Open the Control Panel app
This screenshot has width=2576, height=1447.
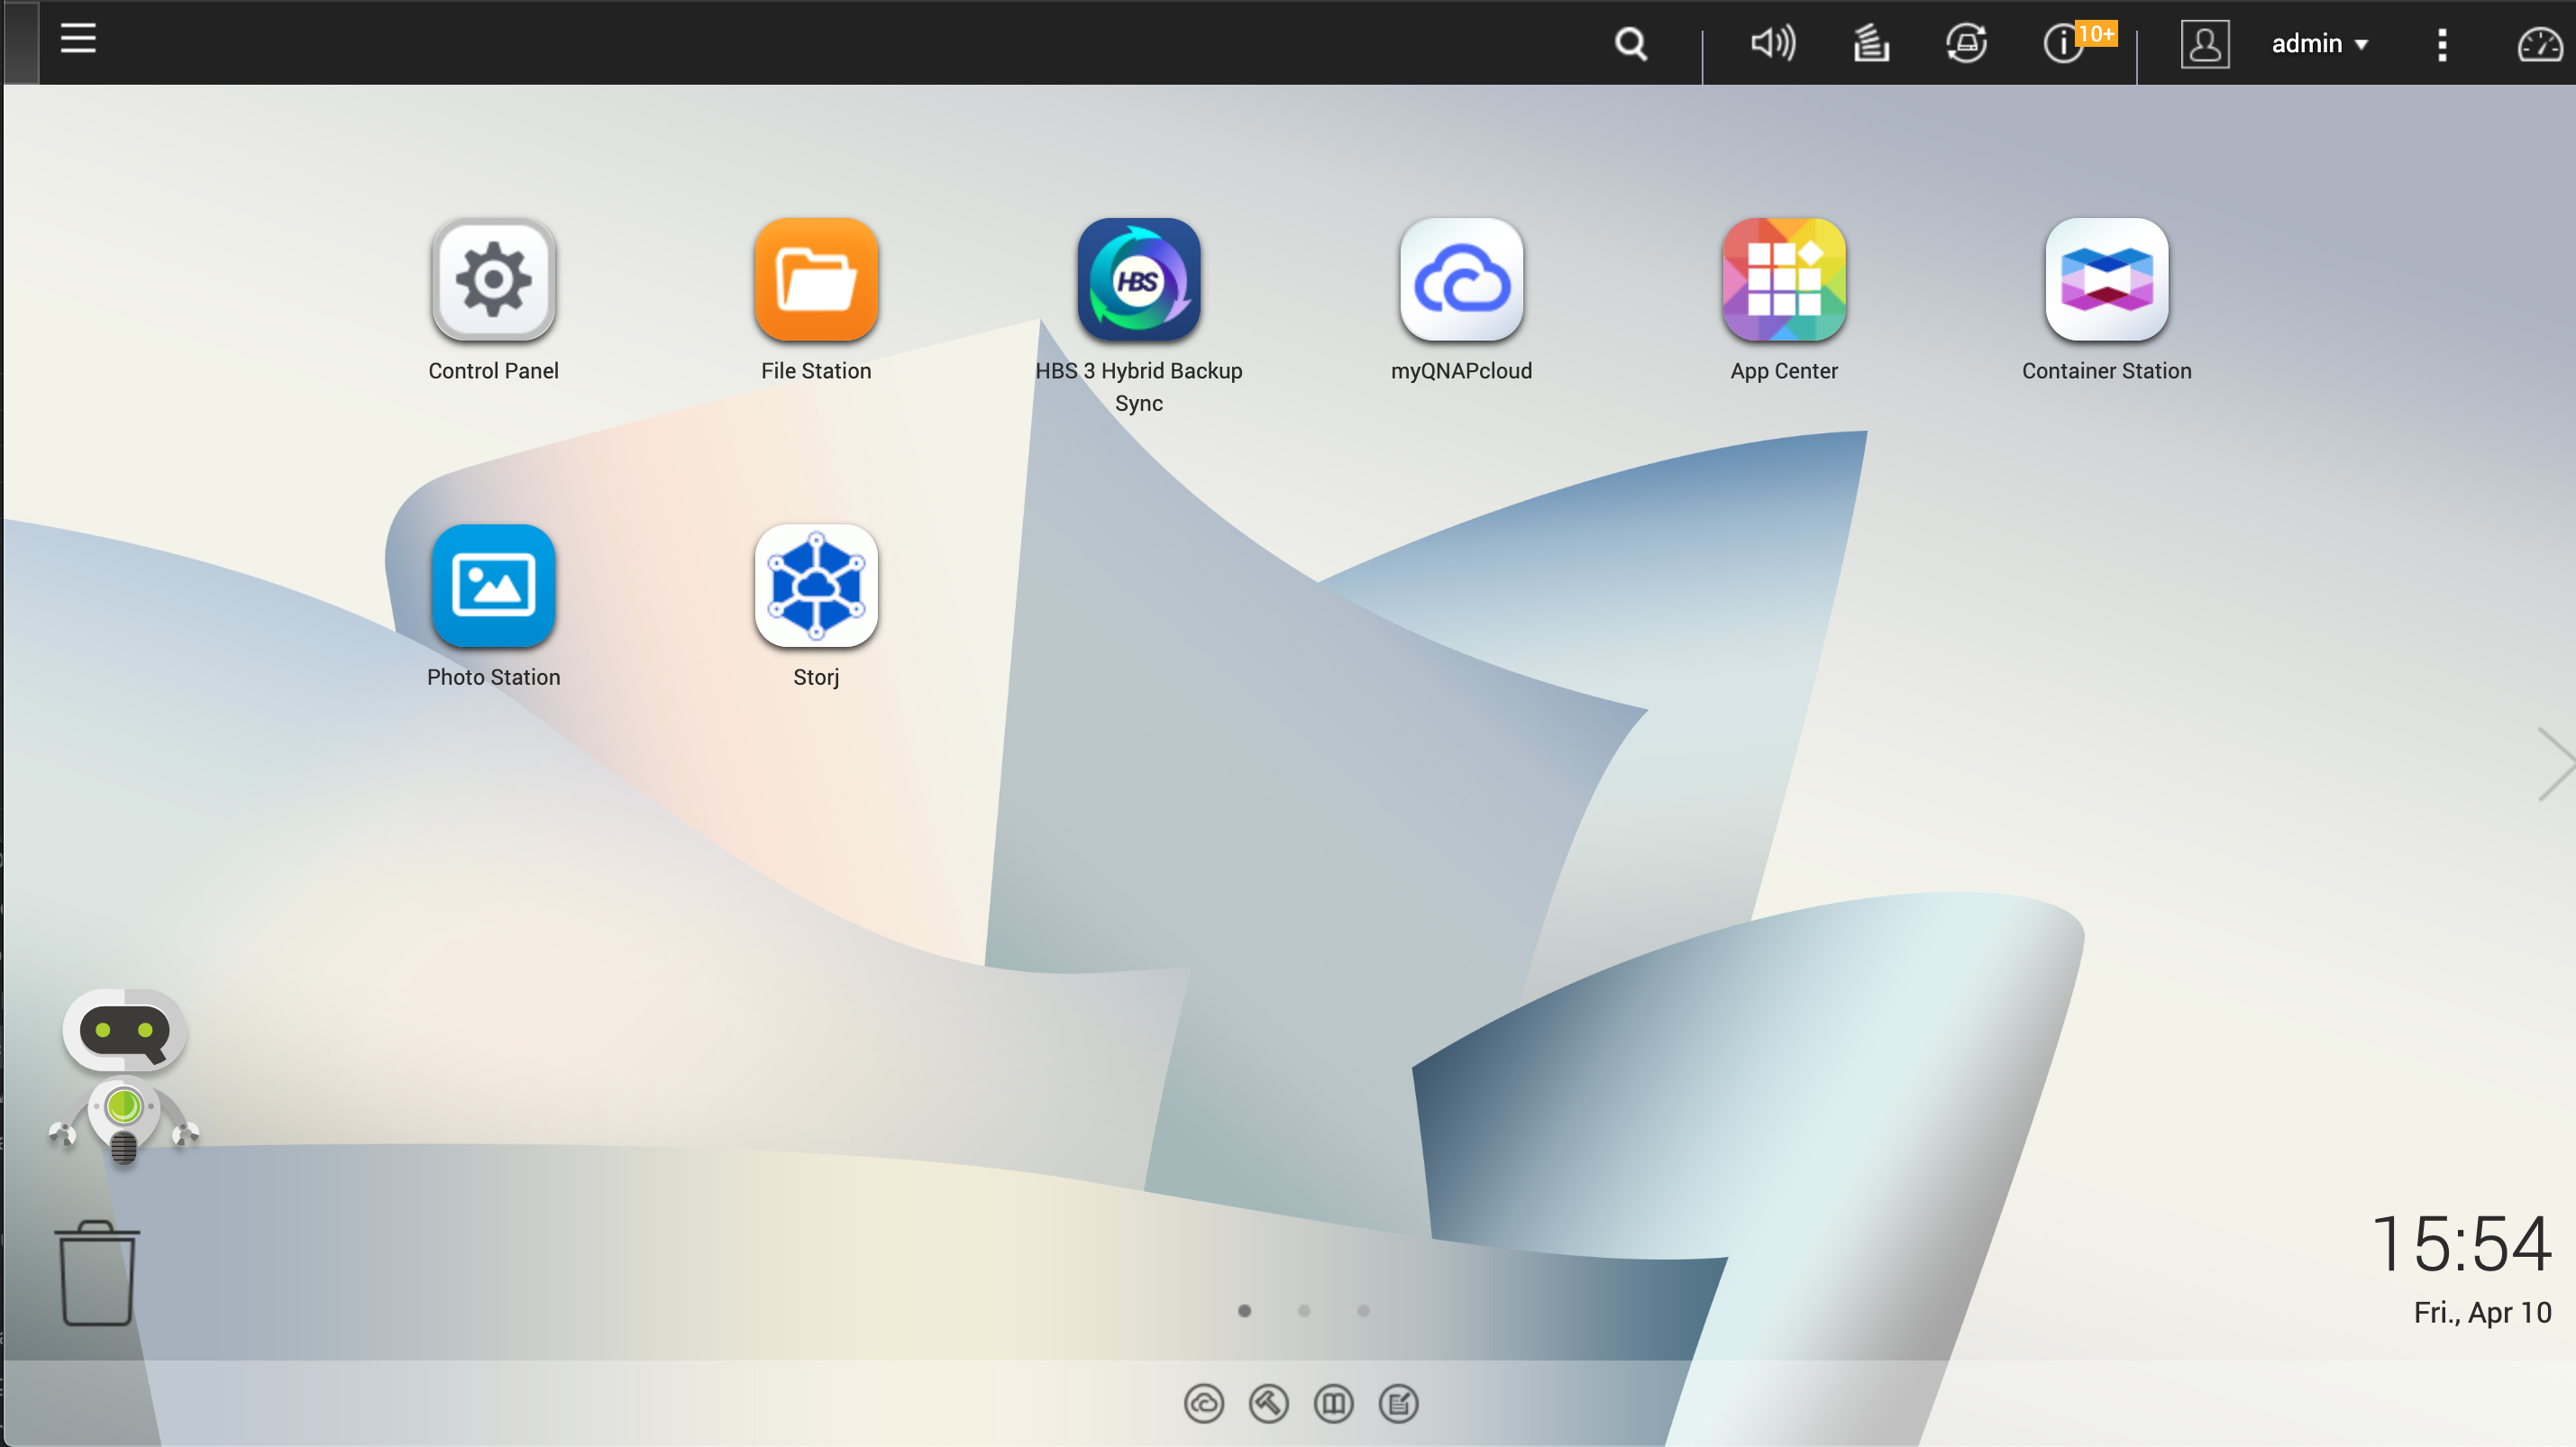pyautogui.click(x=493, y=281)
